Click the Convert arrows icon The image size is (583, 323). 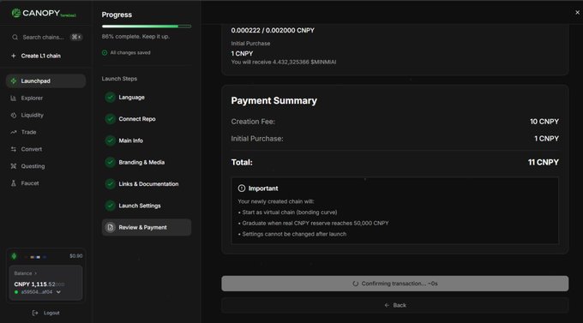click(x=14, y=149)
